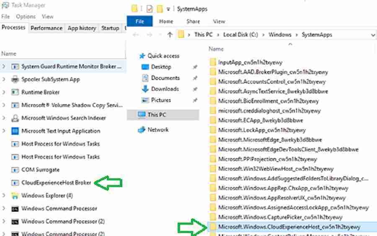Click the Microsoft Windows Search Indexer icon

click(x=15, y=118)
